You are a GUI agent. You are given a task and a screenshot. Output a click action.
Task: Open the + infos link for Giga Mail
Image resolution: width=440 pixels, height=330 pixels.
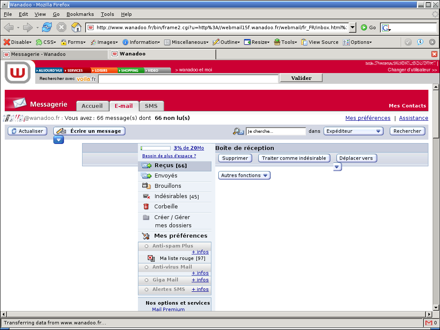[x=200, y=280]
